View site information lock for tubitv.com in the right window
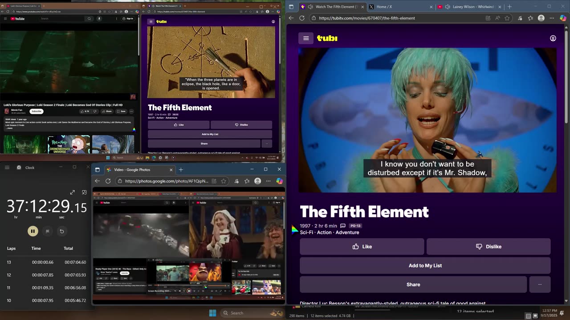This screenshot has height=320, width=570. pyautogui.click(x=314, y=18)
